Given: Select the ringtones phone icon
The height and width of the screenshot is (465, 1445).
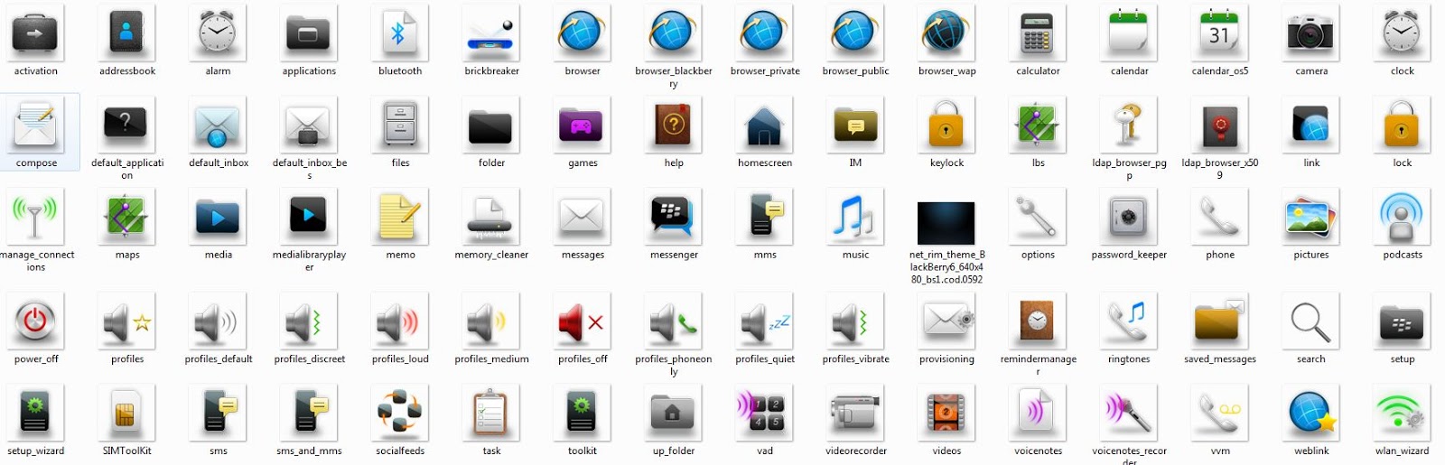Looking at the screenshot, I should (x=1129, y=321).
